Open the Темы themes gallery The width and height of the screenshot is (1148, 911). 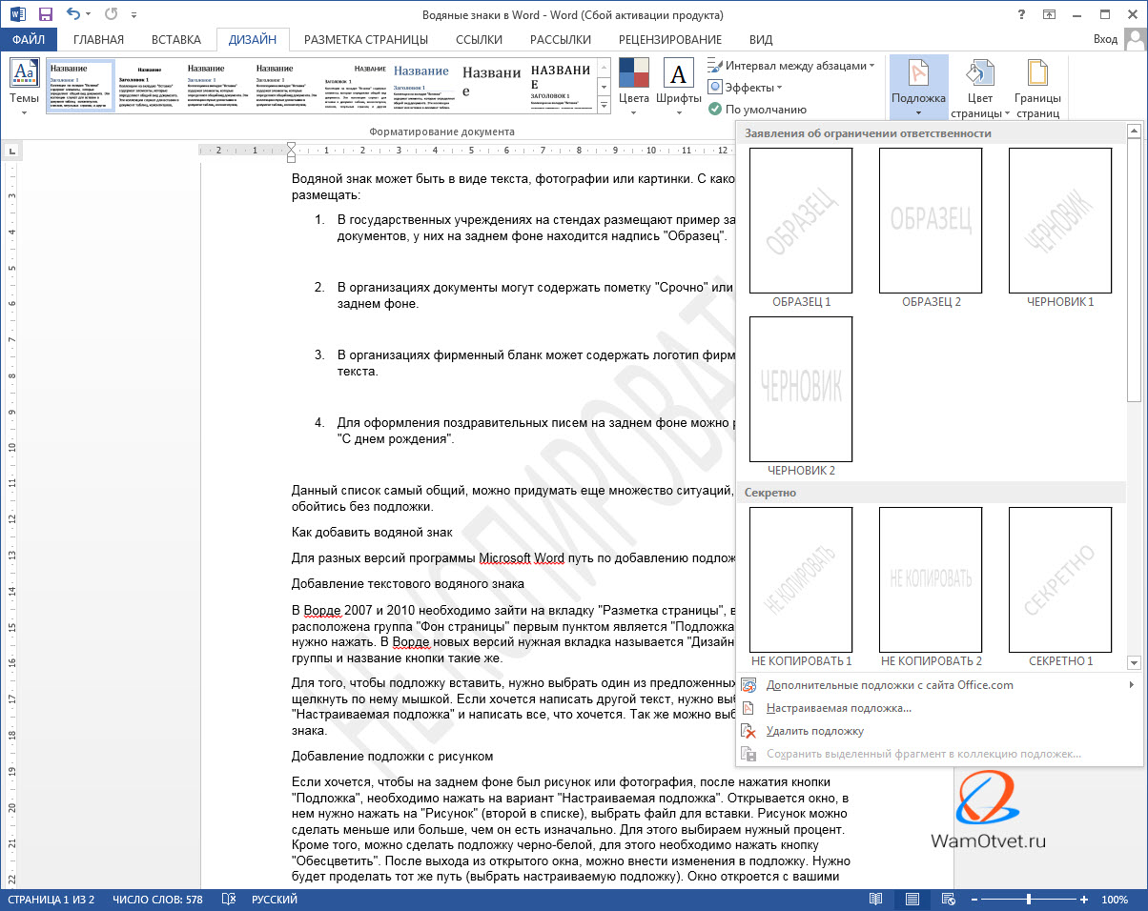click(24, 86)
